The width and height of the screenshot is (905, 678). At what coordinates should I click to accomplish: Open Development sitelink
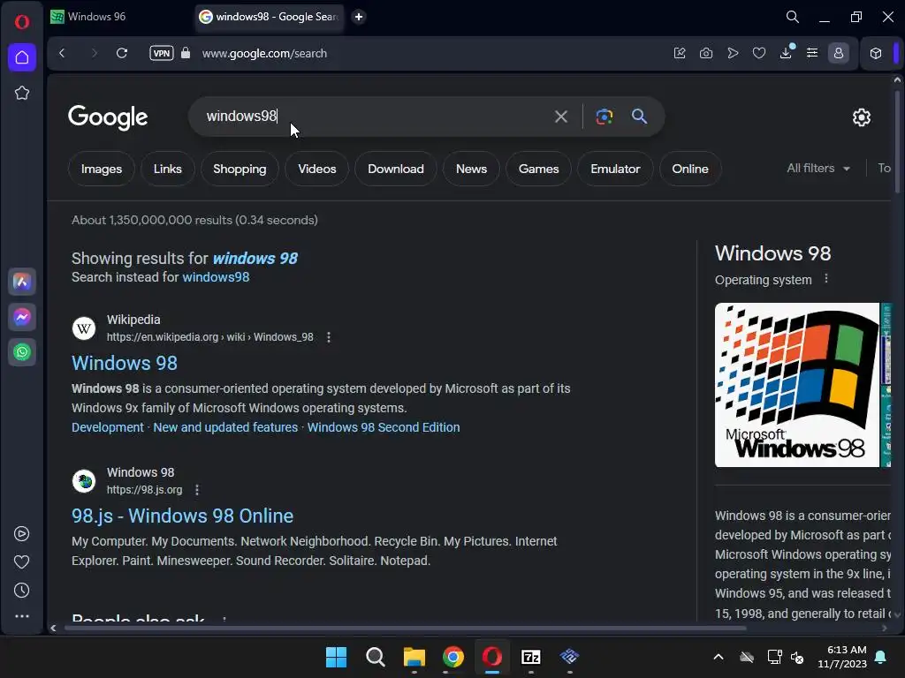pos(107,428)
